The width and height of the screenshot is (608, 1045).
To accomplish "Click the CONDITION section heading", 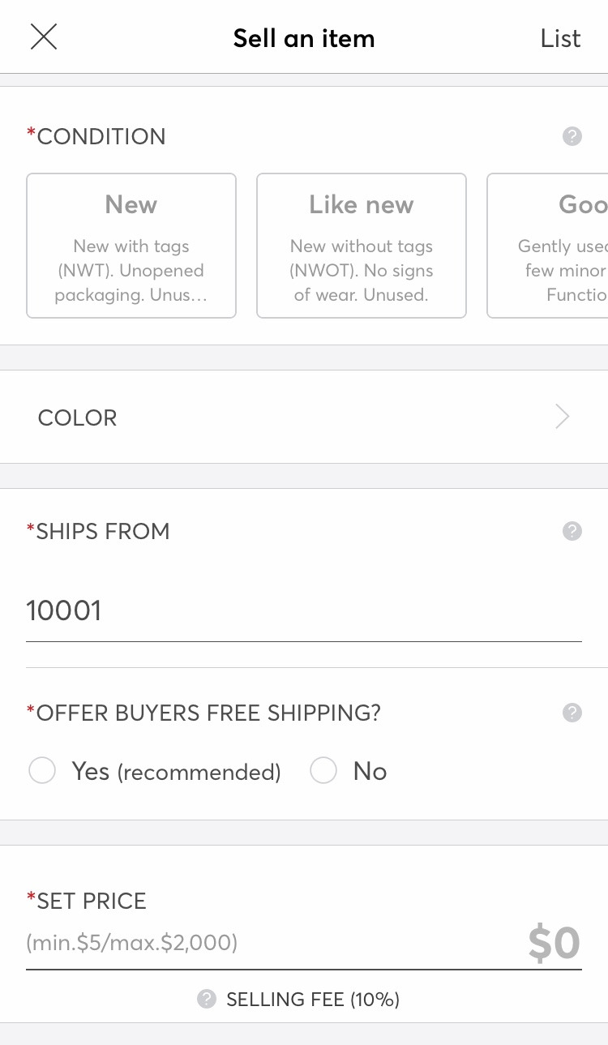I will pyautogui.click(x=101, y=136).
